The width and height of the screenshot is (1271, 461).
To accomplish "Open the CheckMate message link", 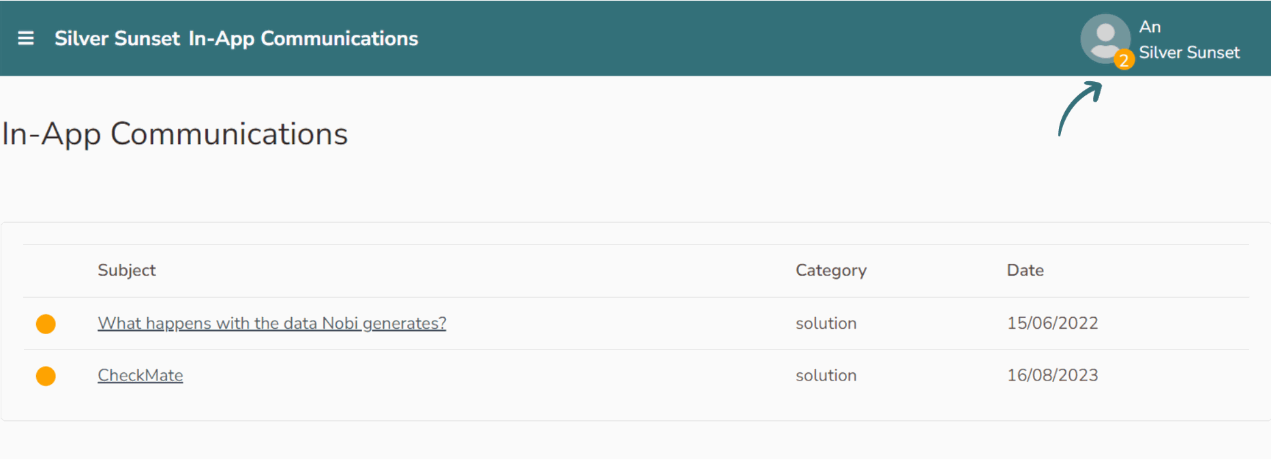I will click(140, 375).
